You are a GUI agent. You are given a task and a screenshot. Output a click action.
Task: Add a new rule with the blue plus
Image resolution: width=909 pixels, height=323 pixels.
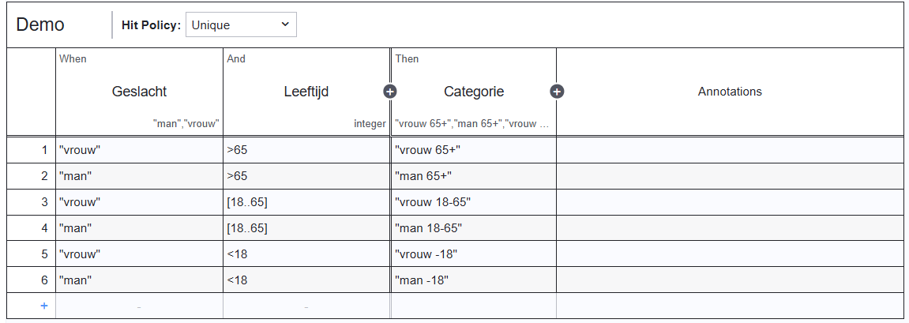[x=43, y=306]
